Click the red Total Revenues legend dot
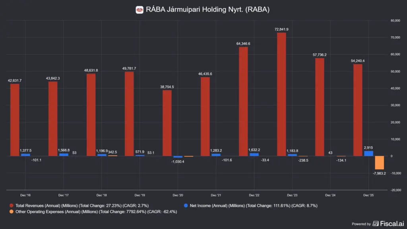 pyautogui.click(x=12, y=206)
